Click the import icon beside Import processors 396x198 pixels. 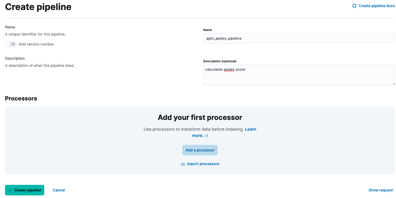click(x=183, y=164)
